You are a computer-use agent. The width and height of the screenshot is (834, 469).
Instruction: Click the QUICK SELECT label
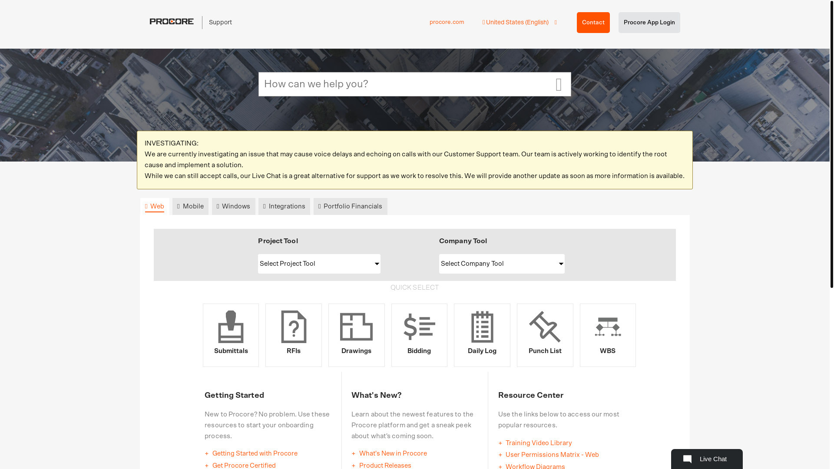click(x=414, y=287)
